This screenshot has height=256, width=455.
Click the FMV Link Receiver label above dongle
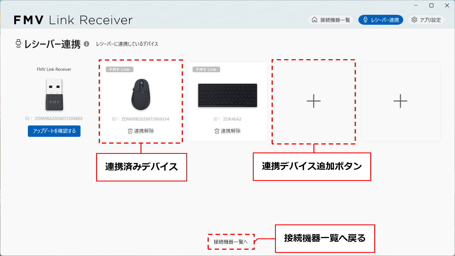coord(54,69)
